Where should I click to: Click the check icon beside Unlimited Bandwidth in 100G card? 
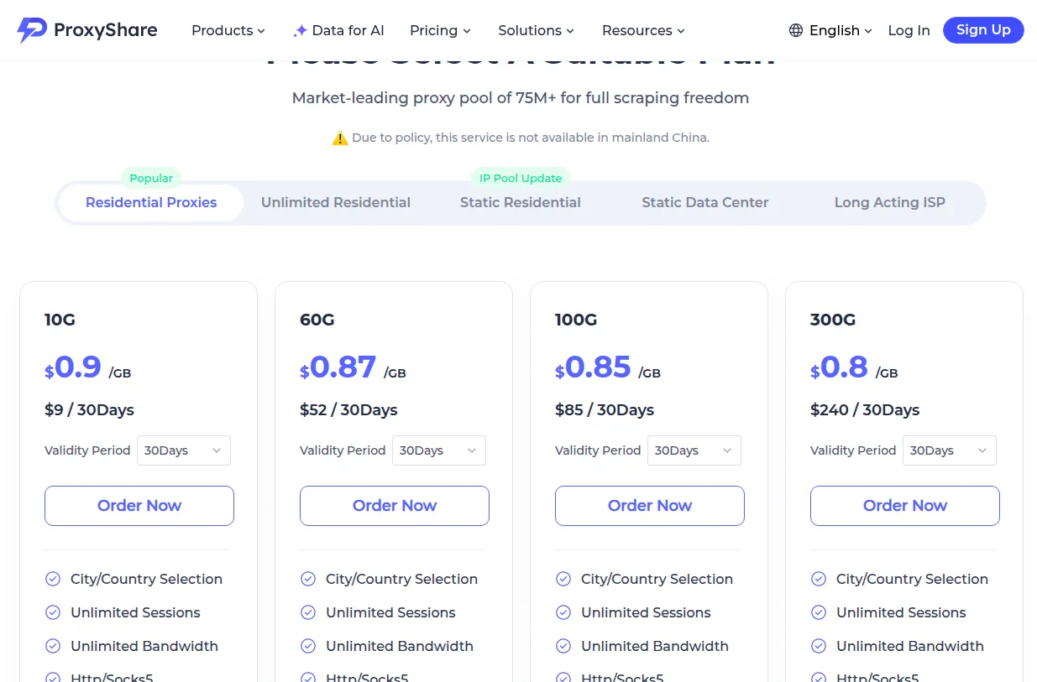[563, 646]
